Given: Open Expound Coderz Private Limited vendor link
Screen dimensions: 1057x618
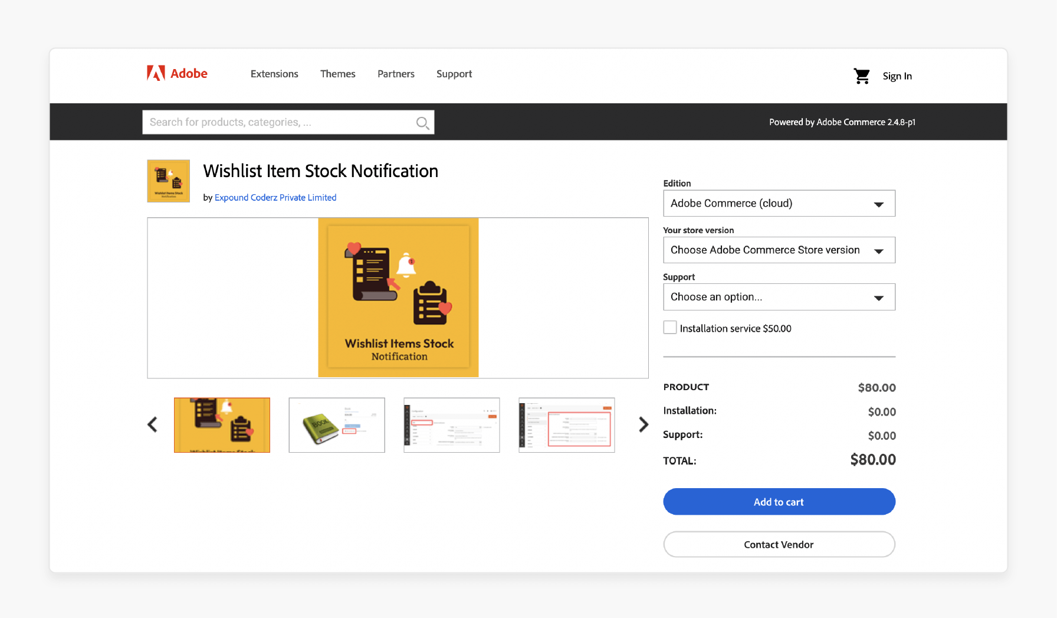Looking at the screenshot, I should coord(275,198).
